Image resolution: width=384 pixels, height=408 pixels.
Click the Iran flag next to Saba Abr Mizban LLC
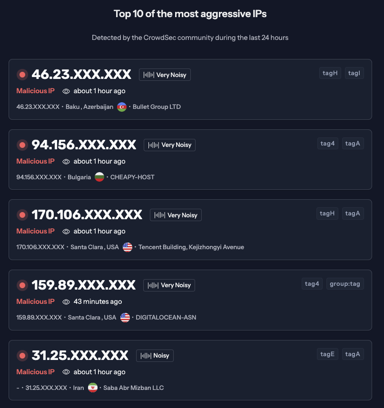[x=92, y=387]
